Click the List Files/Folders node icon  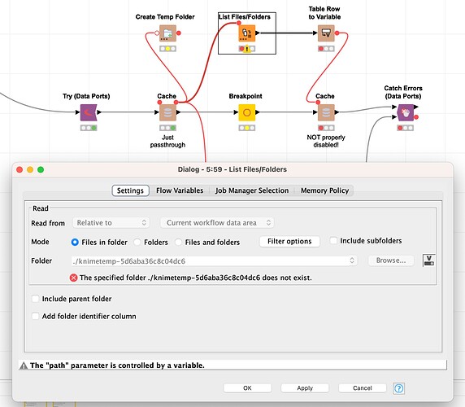[x=247, y=33]
